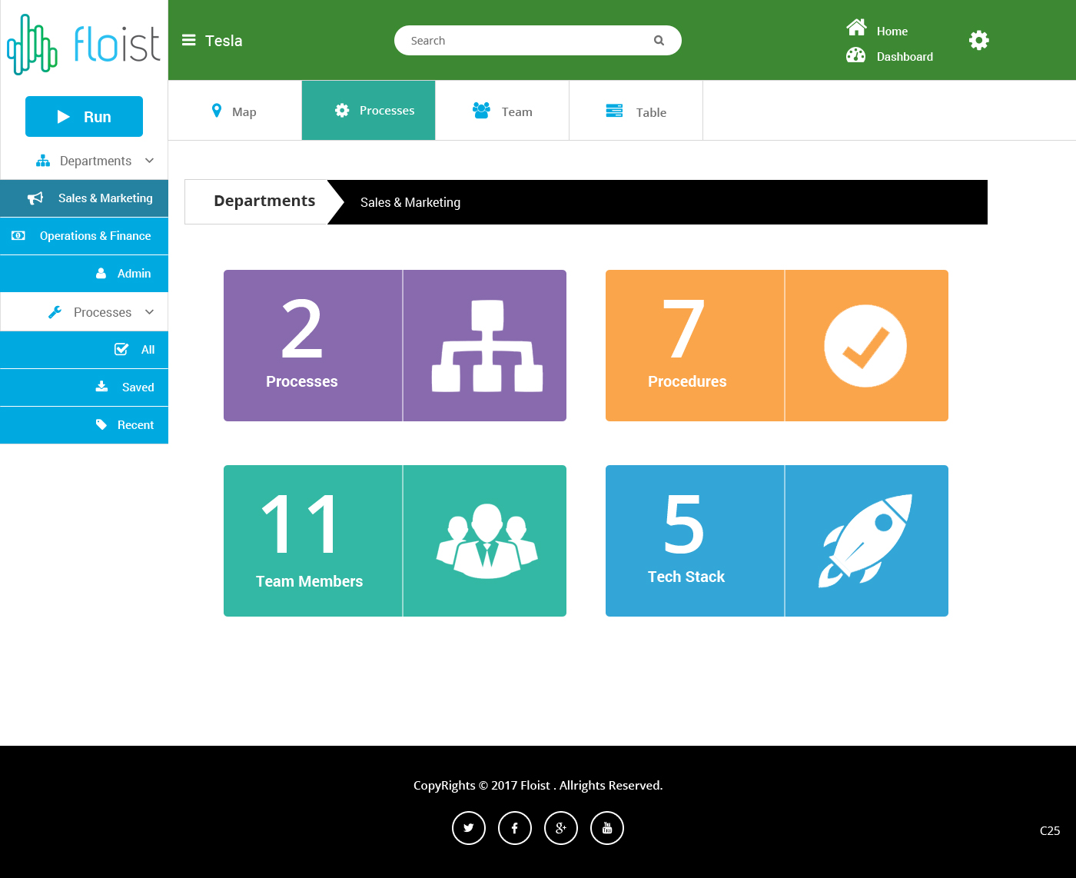Switch to the Processes tab
Screen dimensions: 1076x878
click(x=369, y=111)
